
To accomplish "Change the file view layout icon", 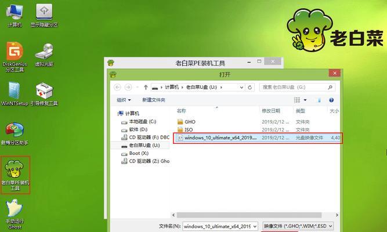I will click(x=297, y=100).
